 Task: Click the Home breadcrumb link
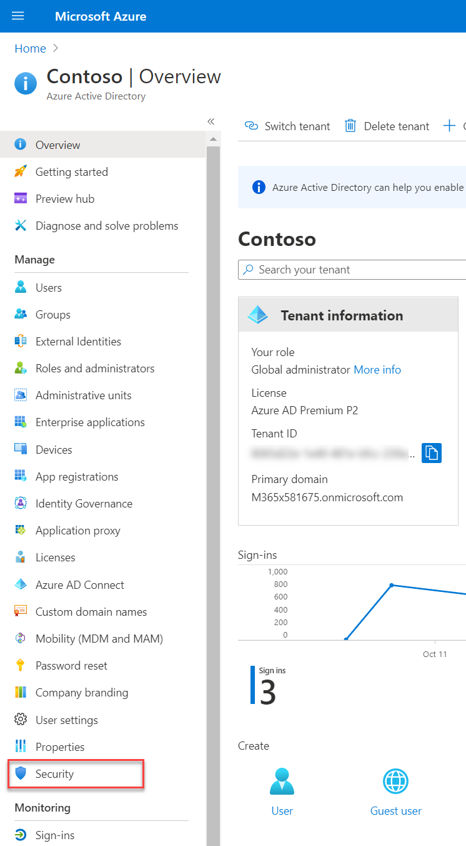tap(30, 48)
